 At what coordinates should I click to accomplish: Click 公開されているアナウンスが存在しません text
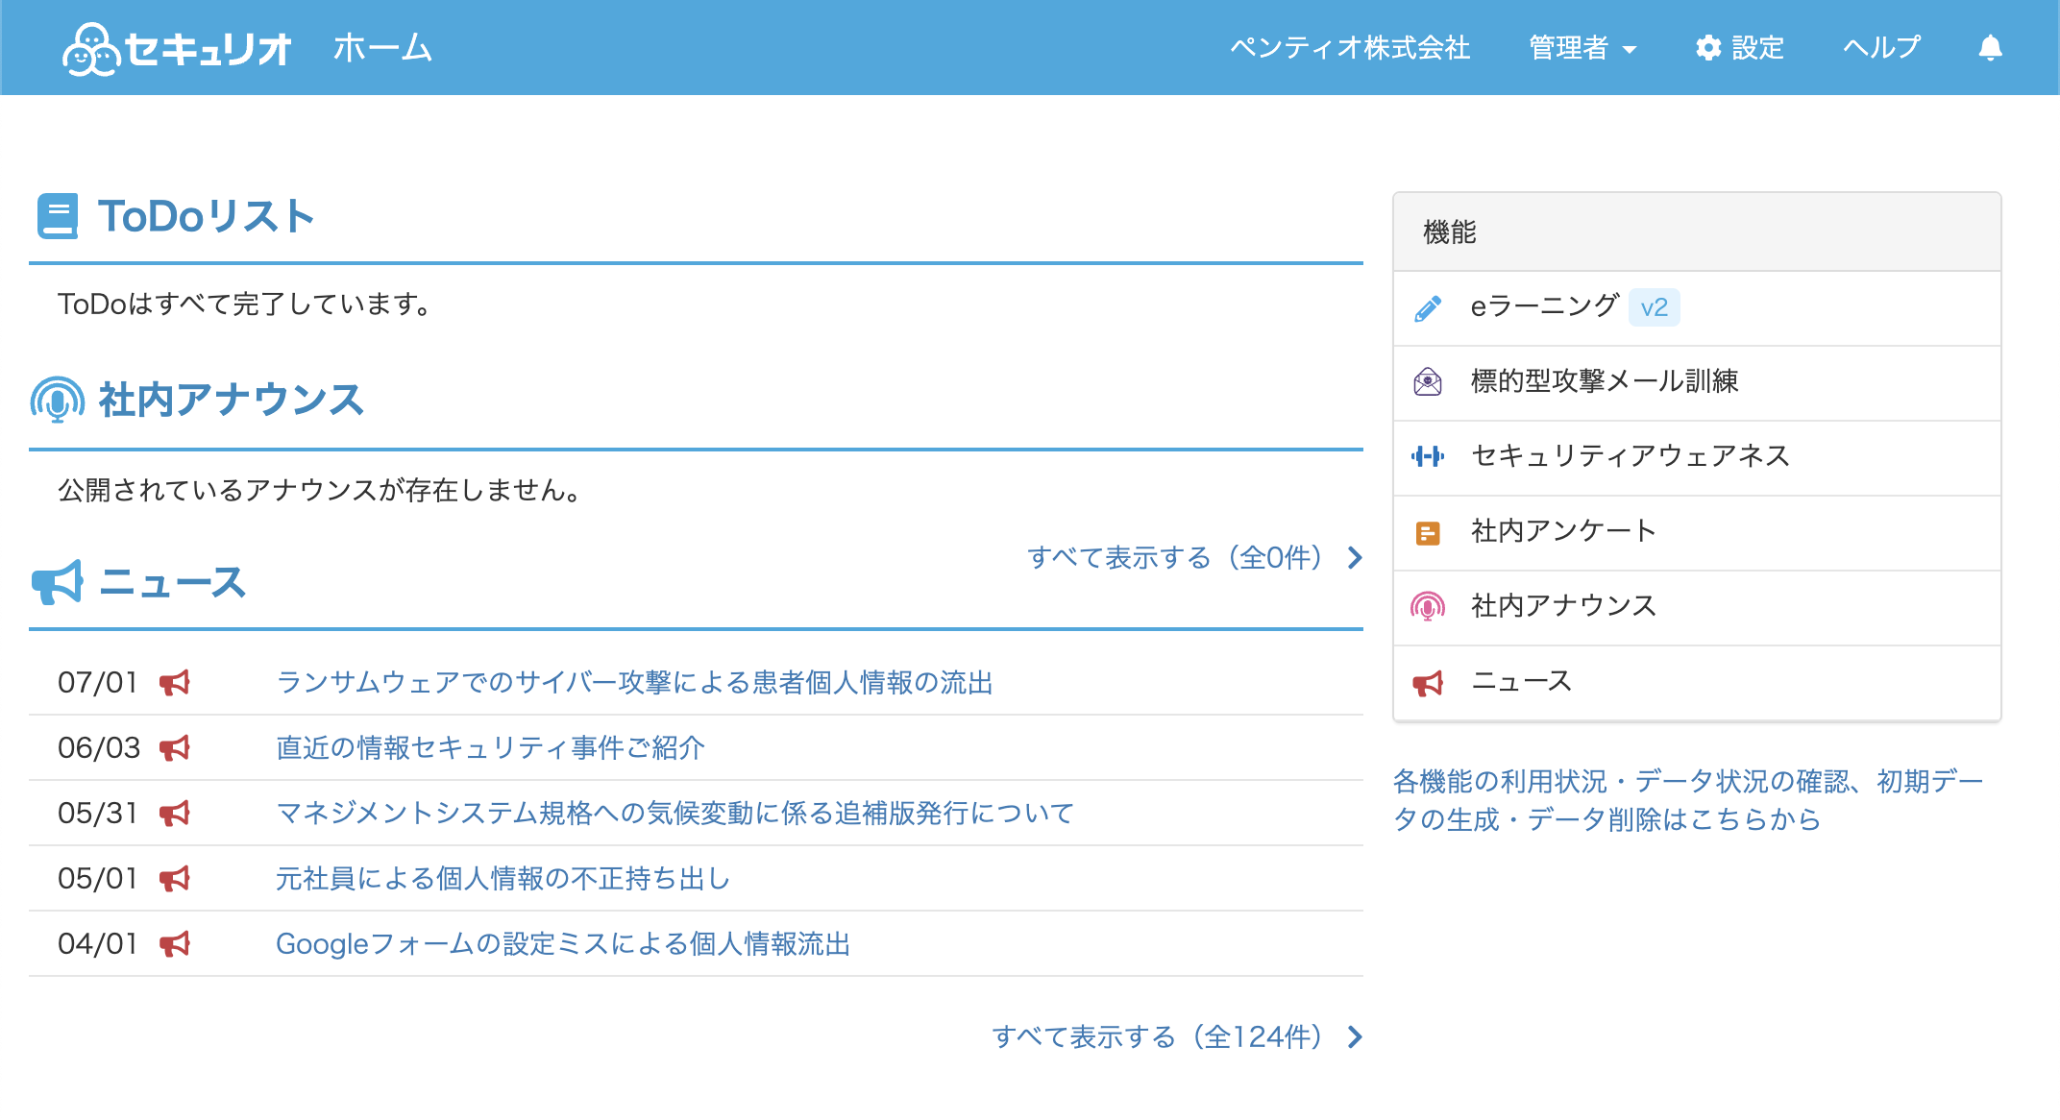pyautogui.click(x=320, y=491)
